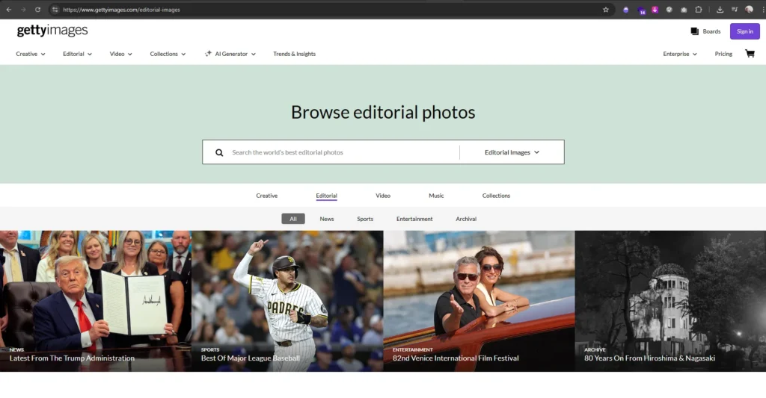Viewport: 766px width, 398px height.
Task: Click the Sign in button
Action: (x=744, y=31)
